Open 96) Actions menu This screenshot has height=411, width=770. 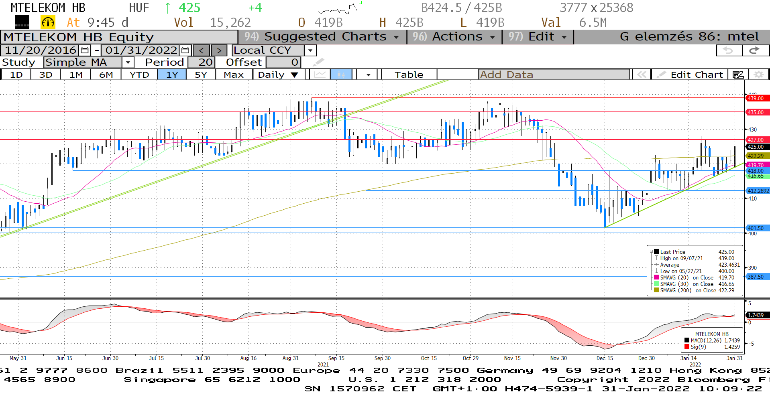[454, 36]
